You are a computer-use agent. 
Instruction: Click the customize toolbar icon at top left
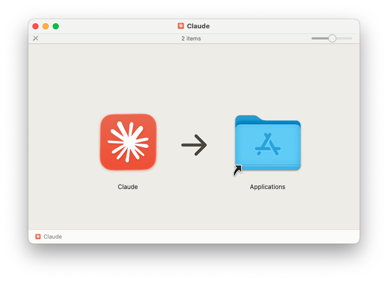35,38
